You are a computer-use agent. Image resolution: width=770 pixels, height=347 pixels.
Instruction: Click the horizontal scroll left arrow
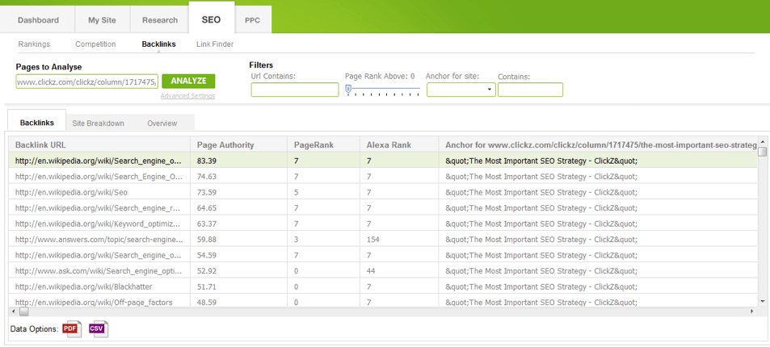click(13, 311)
